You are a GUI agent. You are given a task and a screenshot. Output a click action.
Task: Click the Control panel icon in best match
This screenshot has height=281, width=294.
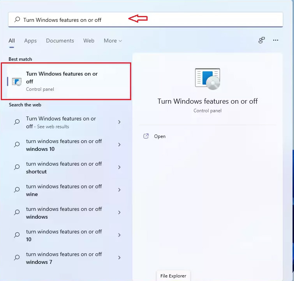point(17,82)
